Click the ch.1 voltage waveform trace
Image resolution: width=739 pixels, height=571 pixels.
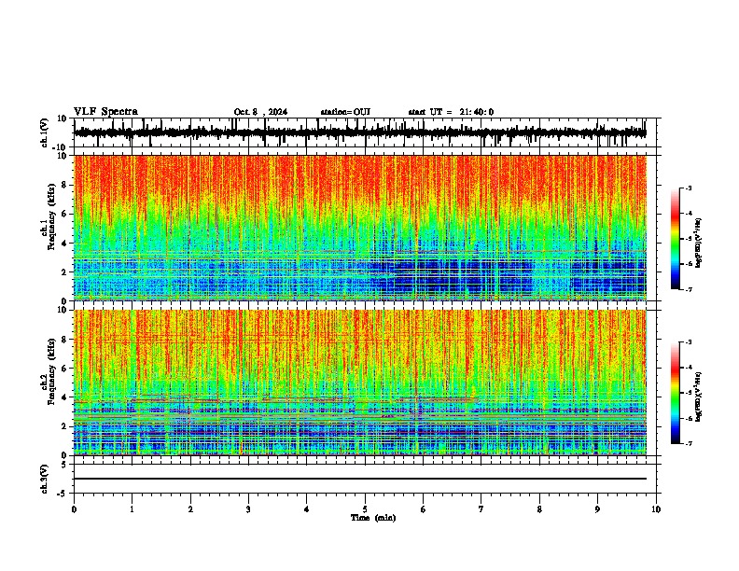point(359,132)
